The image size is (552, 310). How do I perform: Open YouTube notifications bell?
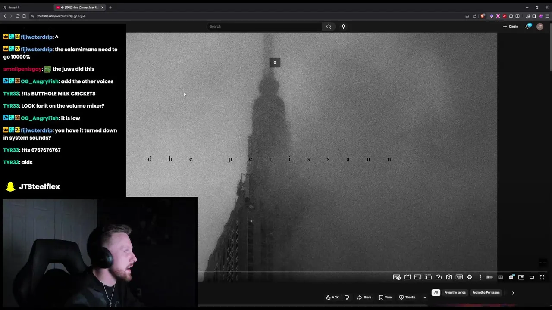pos(528,26)
